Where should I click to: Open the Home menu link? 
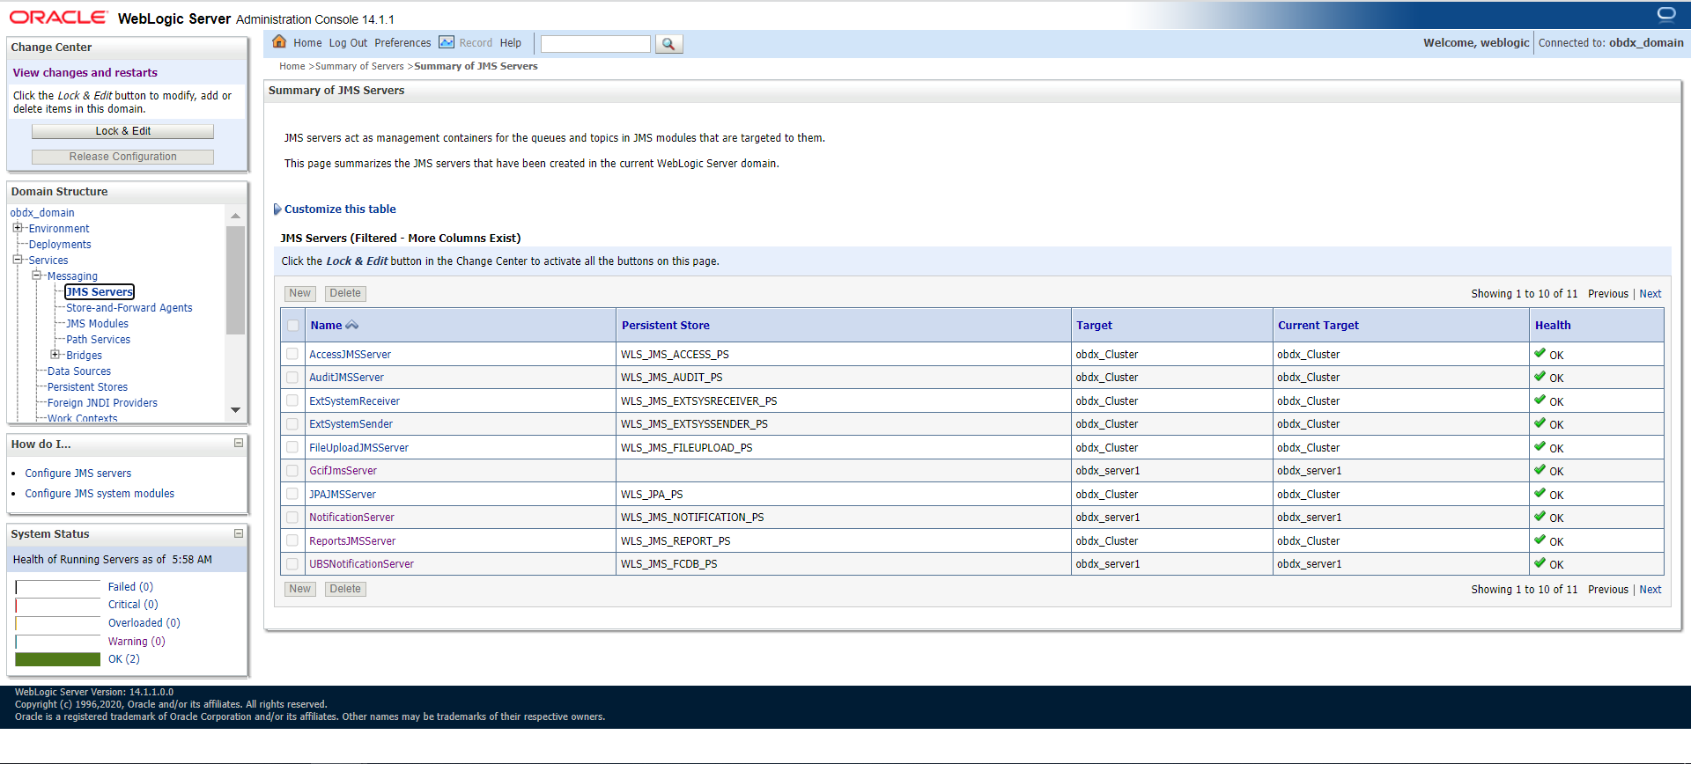click(x=307, y=43)
